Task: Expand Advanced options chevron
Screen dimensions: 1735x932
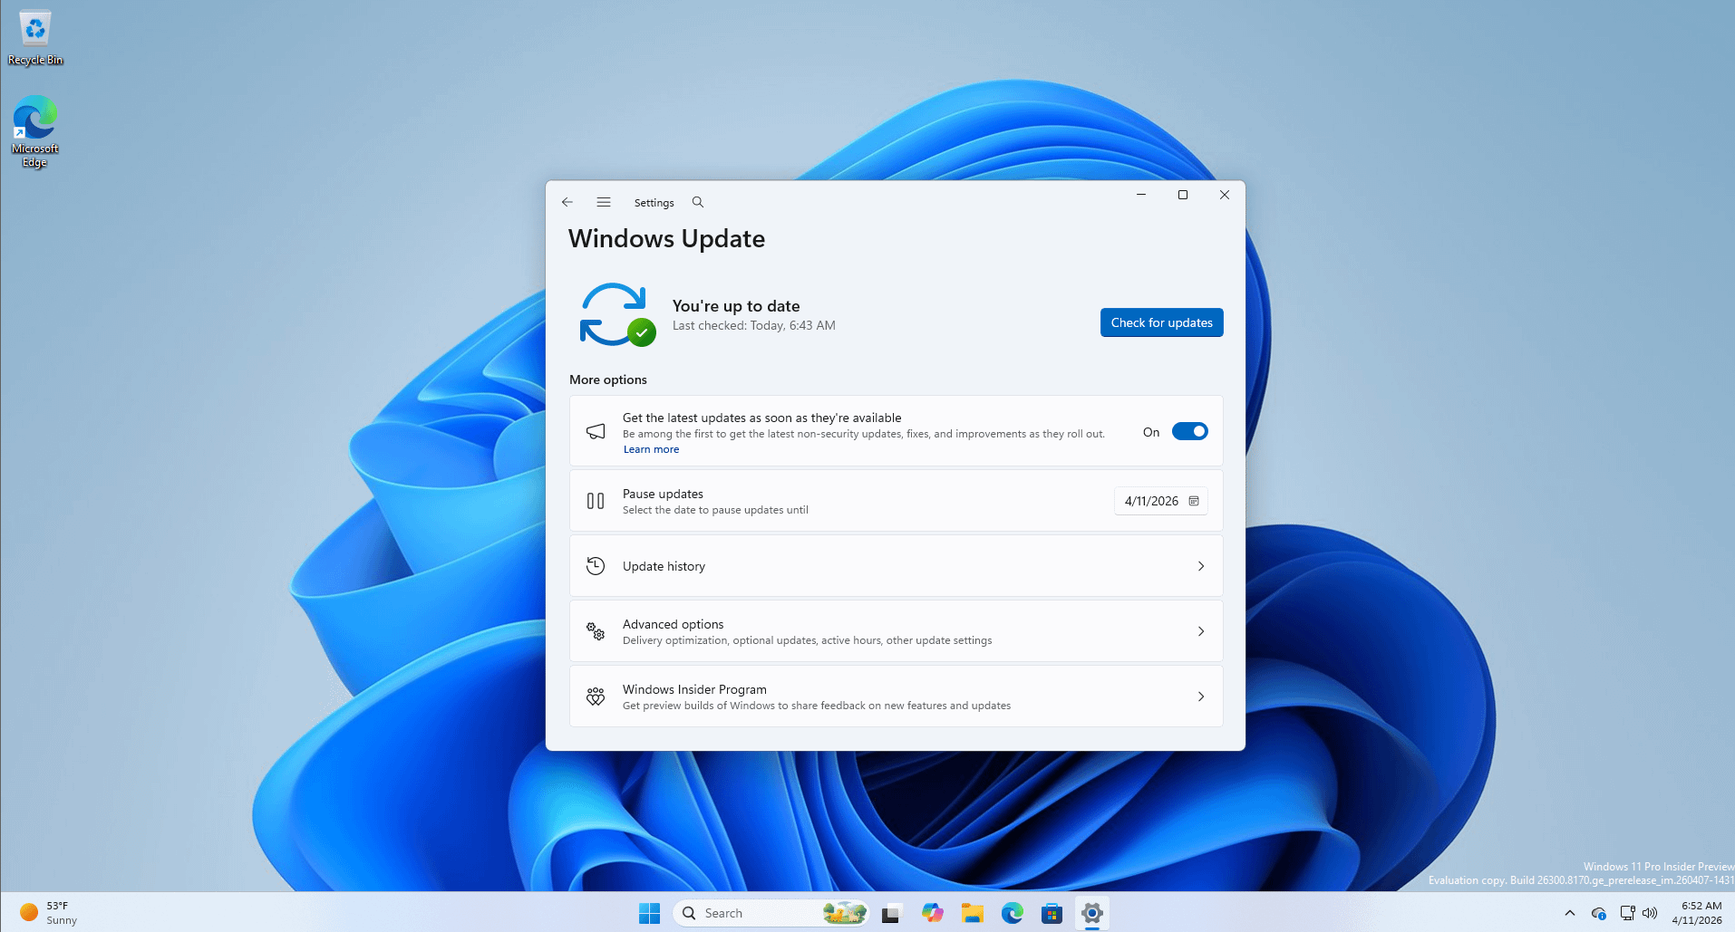Action: tap(1200, 631)
